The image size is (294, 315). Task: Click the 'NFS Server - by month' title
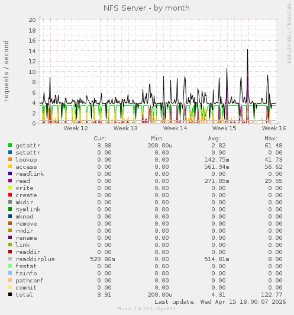(x=147, y=8)
